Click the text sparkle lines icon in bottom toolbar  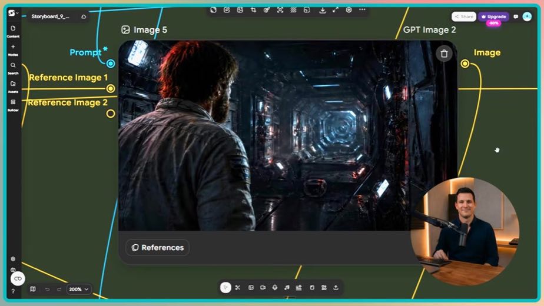click(298, 287)
